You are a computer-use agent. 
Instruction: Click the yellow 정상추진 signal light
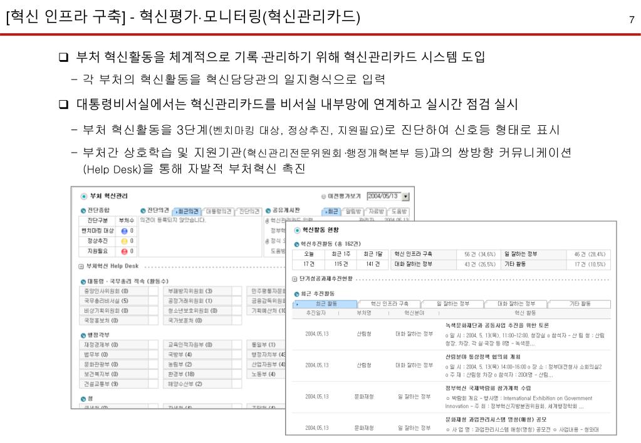click(x=124, y=242)
